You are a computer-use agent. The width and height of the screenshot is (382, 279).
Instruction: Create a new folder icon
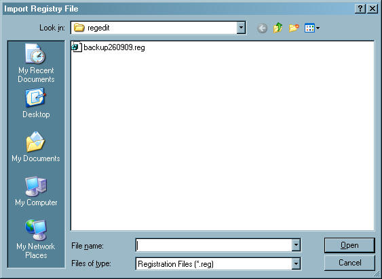point(294,28)
